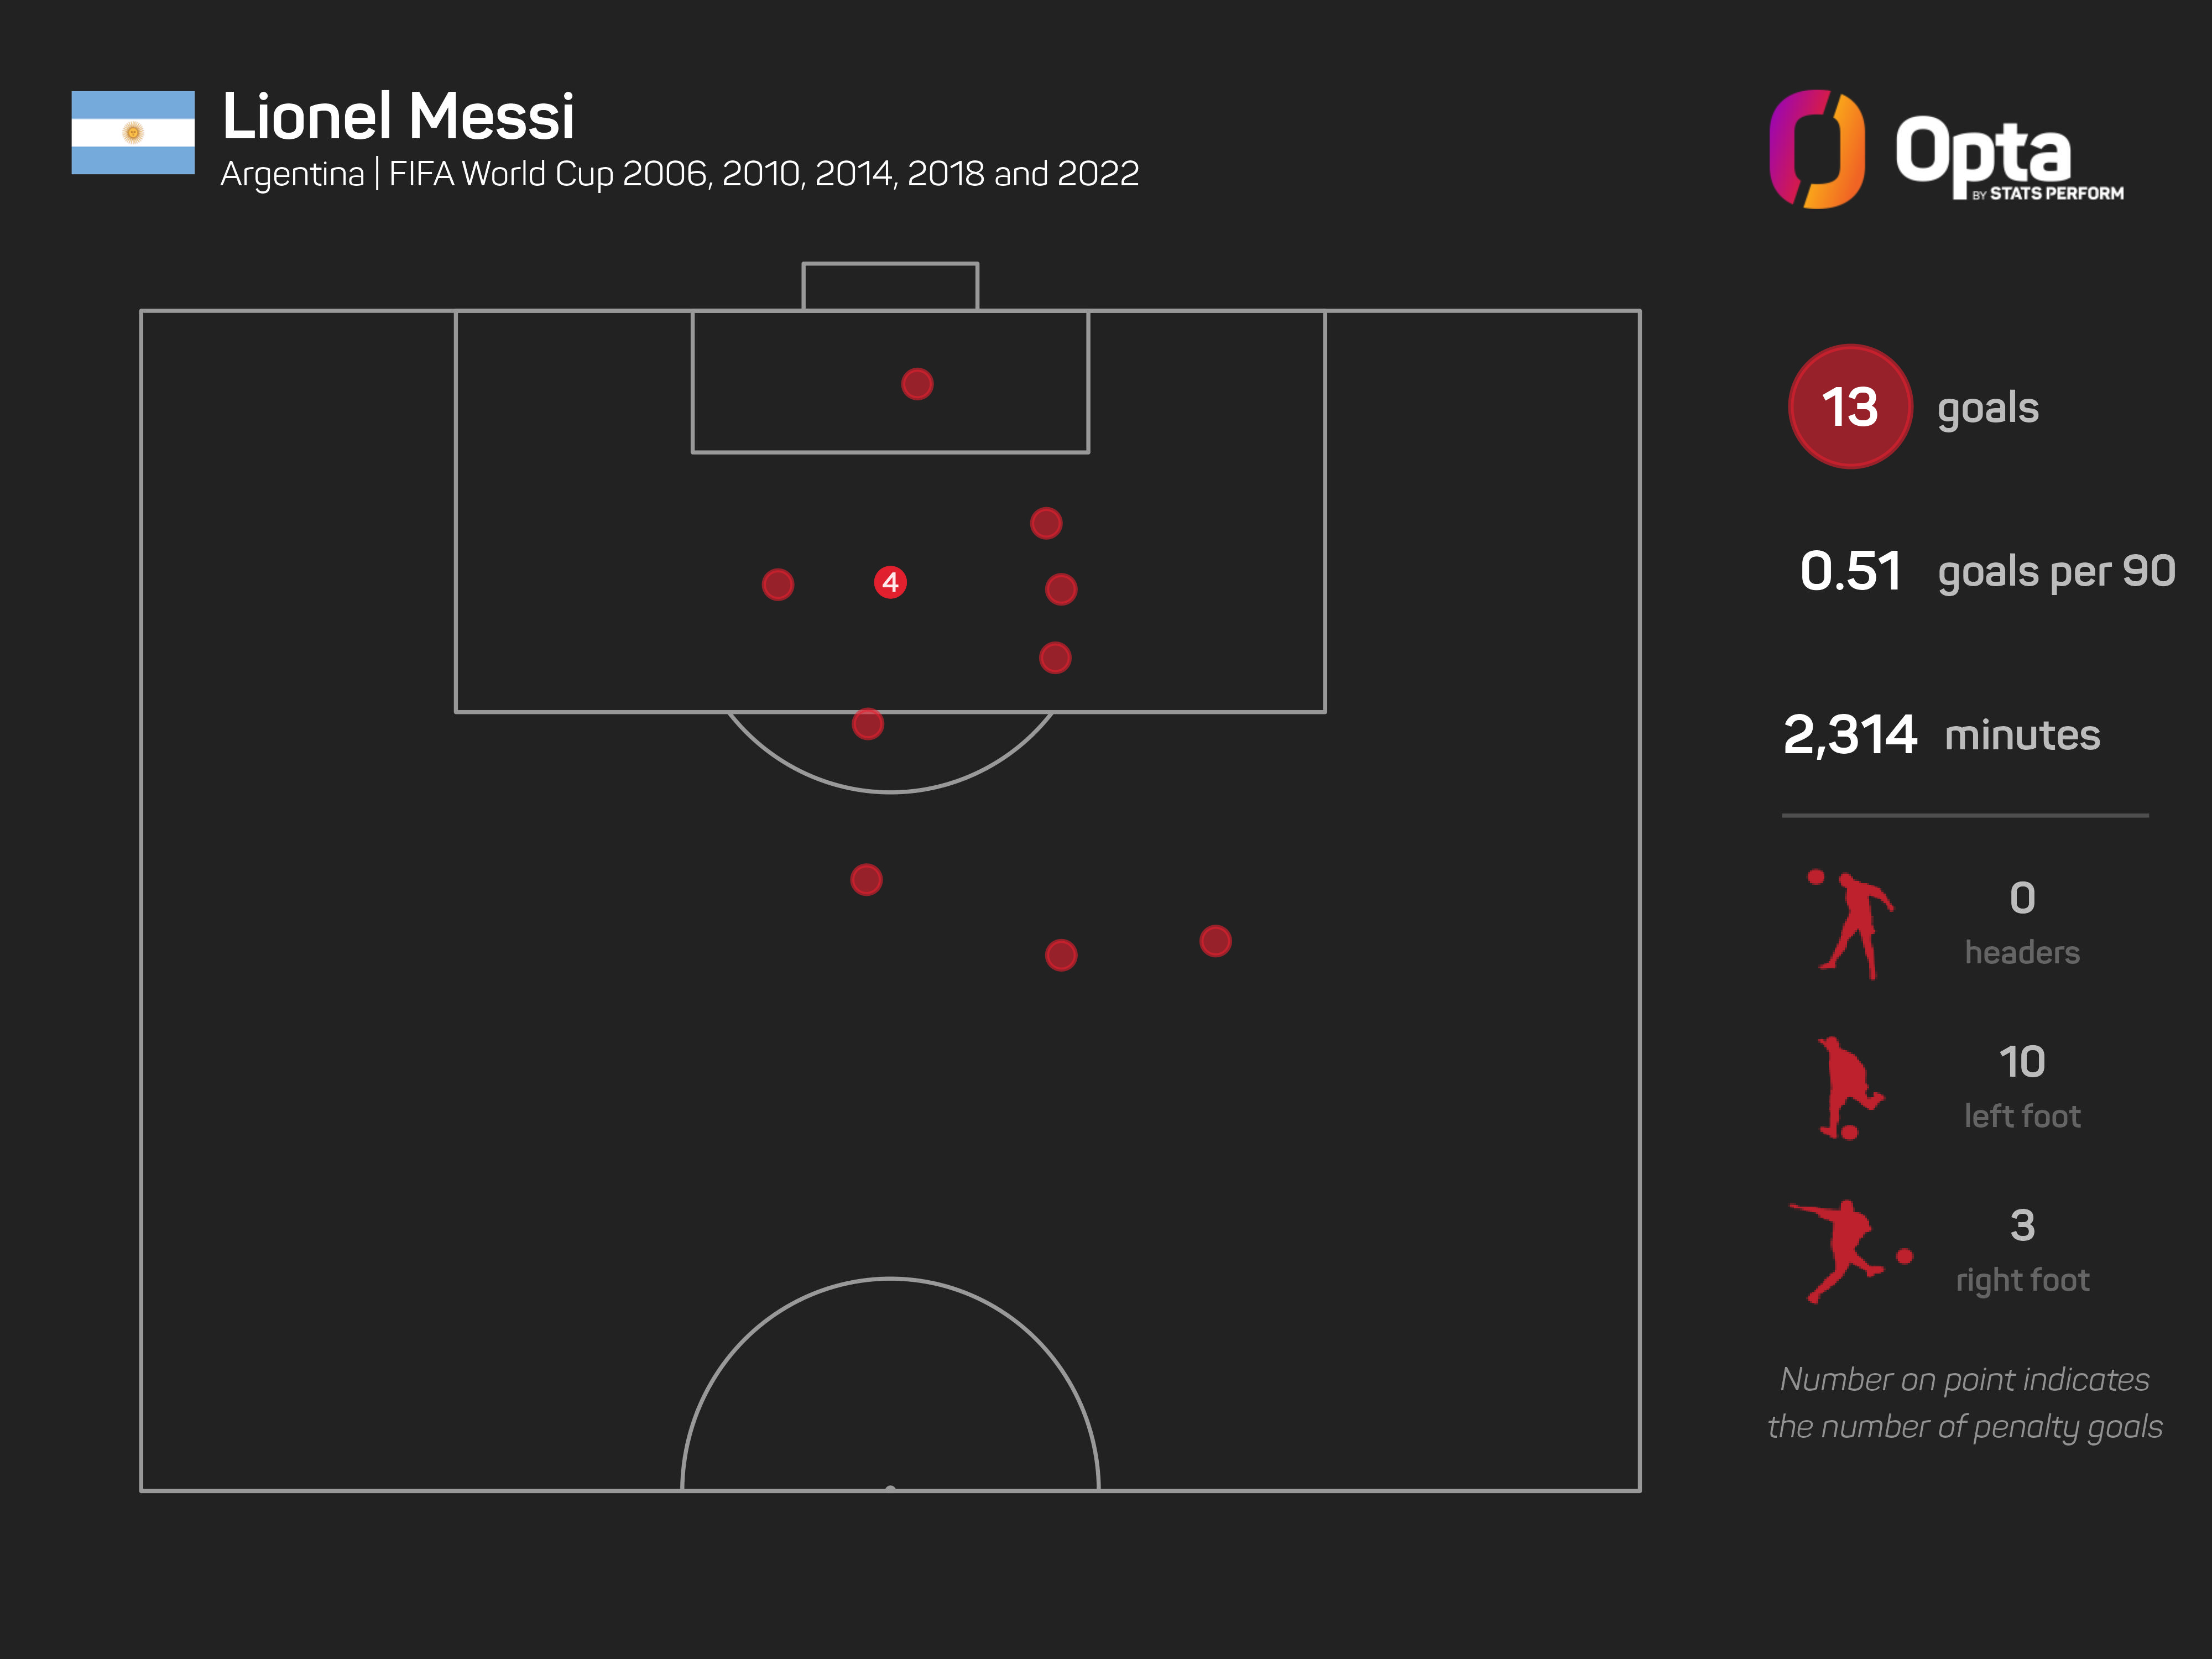Screen dimensions: 2212x1659
Task: Click the goal dot left of penalty spot
Action: point(778,585)
